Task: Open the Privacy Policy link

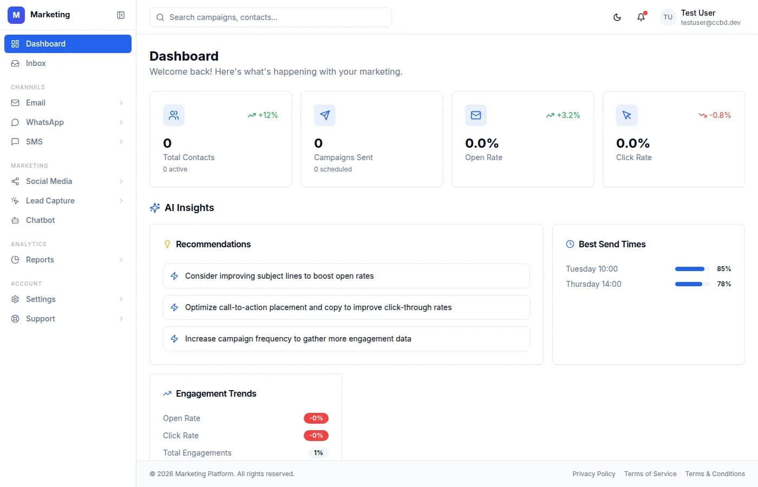Action: point(594,474)
